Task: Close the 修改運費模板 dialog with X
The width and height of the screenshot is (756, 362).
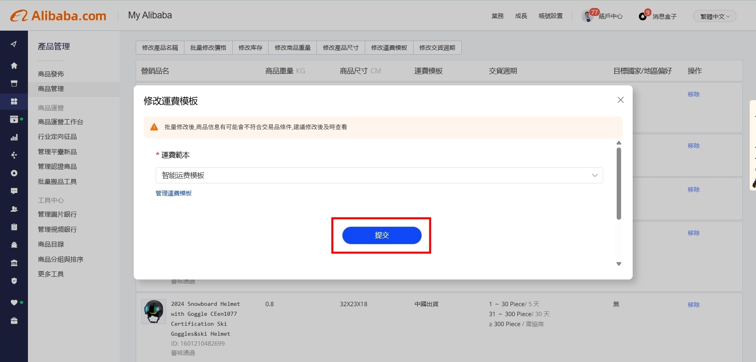Action: (620, 100)
